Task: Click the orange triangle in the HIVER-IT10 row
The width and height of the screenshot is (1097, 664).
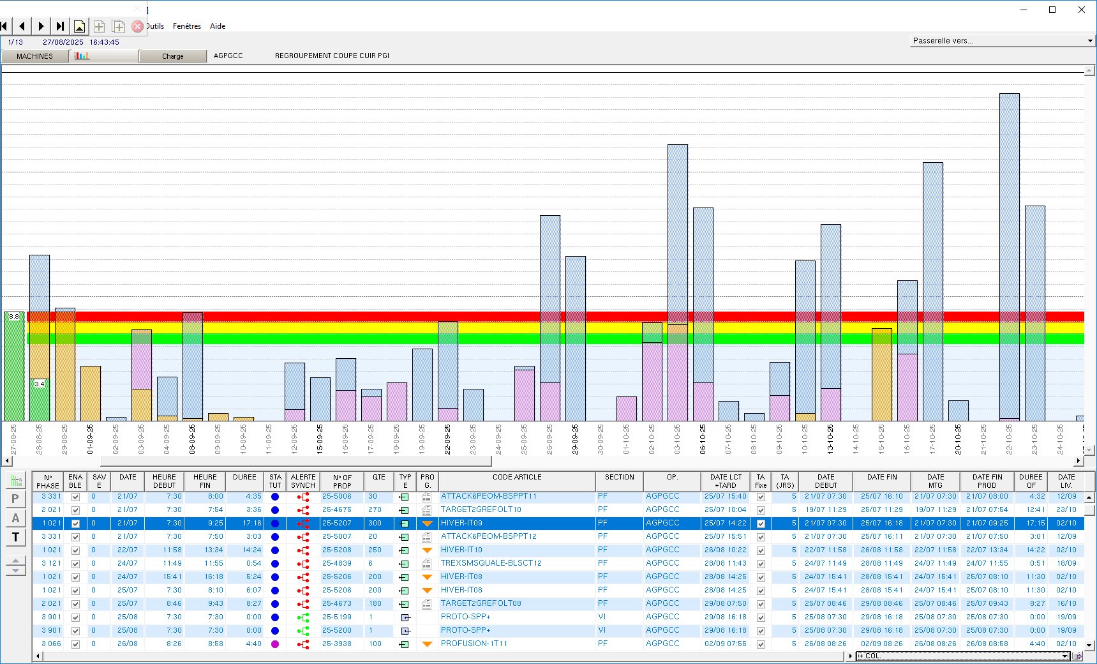Action: pyautogui.click(x=427, y=550)
